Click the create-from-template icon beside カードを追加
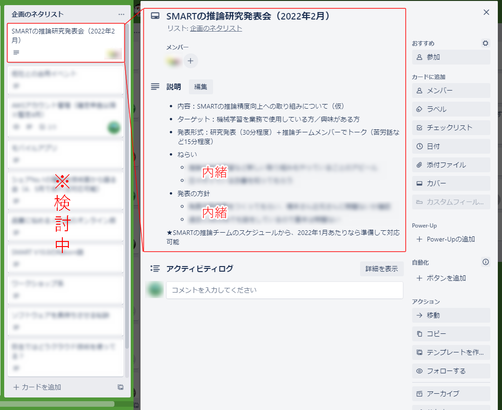Image resolution: width=502 pixels, height=410 pixels. tap(120, 387)
